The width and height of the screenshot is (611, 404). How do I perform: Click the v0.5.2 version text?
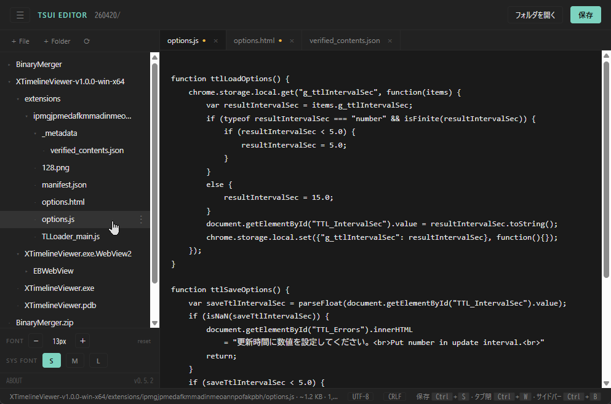pyautogui.click(x=143, y=381)
